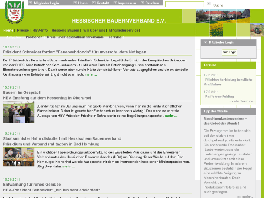The image size is (264, 198).
Task: Click the search submit arrow icon
Action: pyautogui.click(x=208, y=3)
